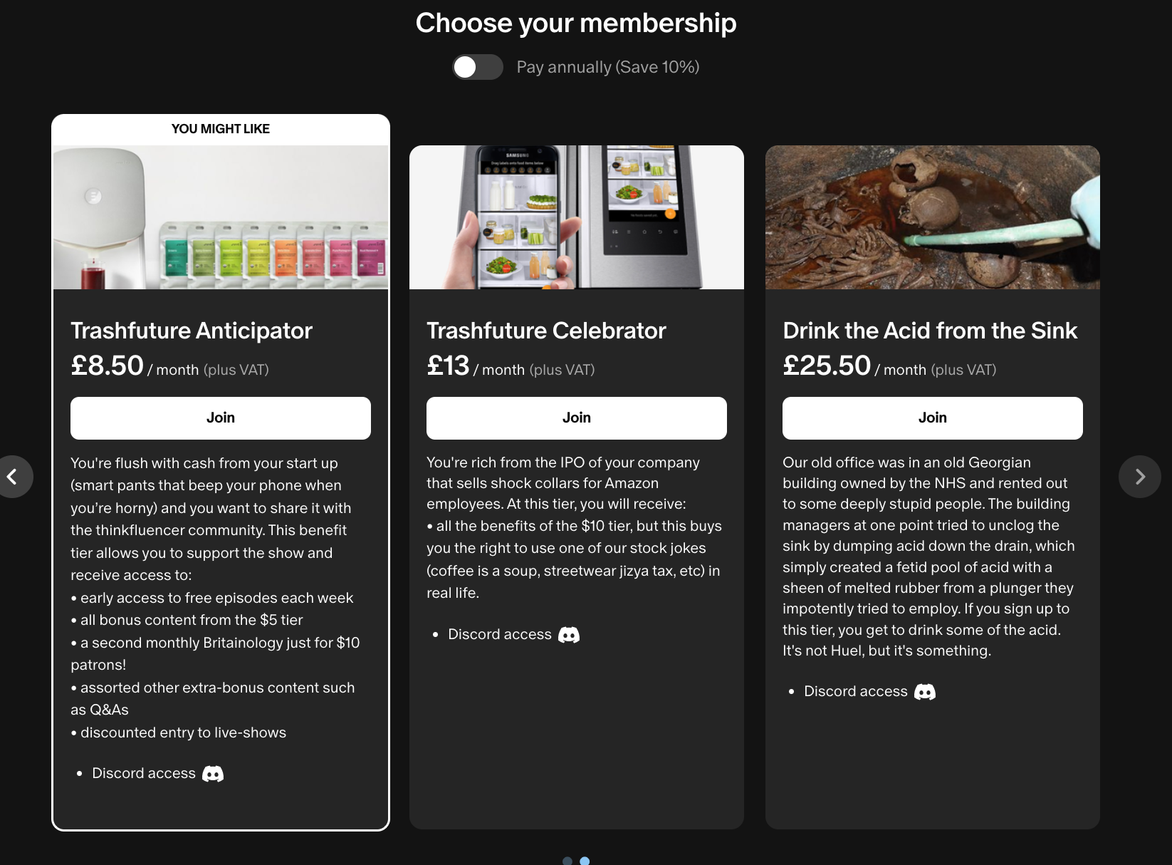Click the Discord icon in Drink the Acid card
This screenshot has height=865, width=1172.
tap(925, 692)
